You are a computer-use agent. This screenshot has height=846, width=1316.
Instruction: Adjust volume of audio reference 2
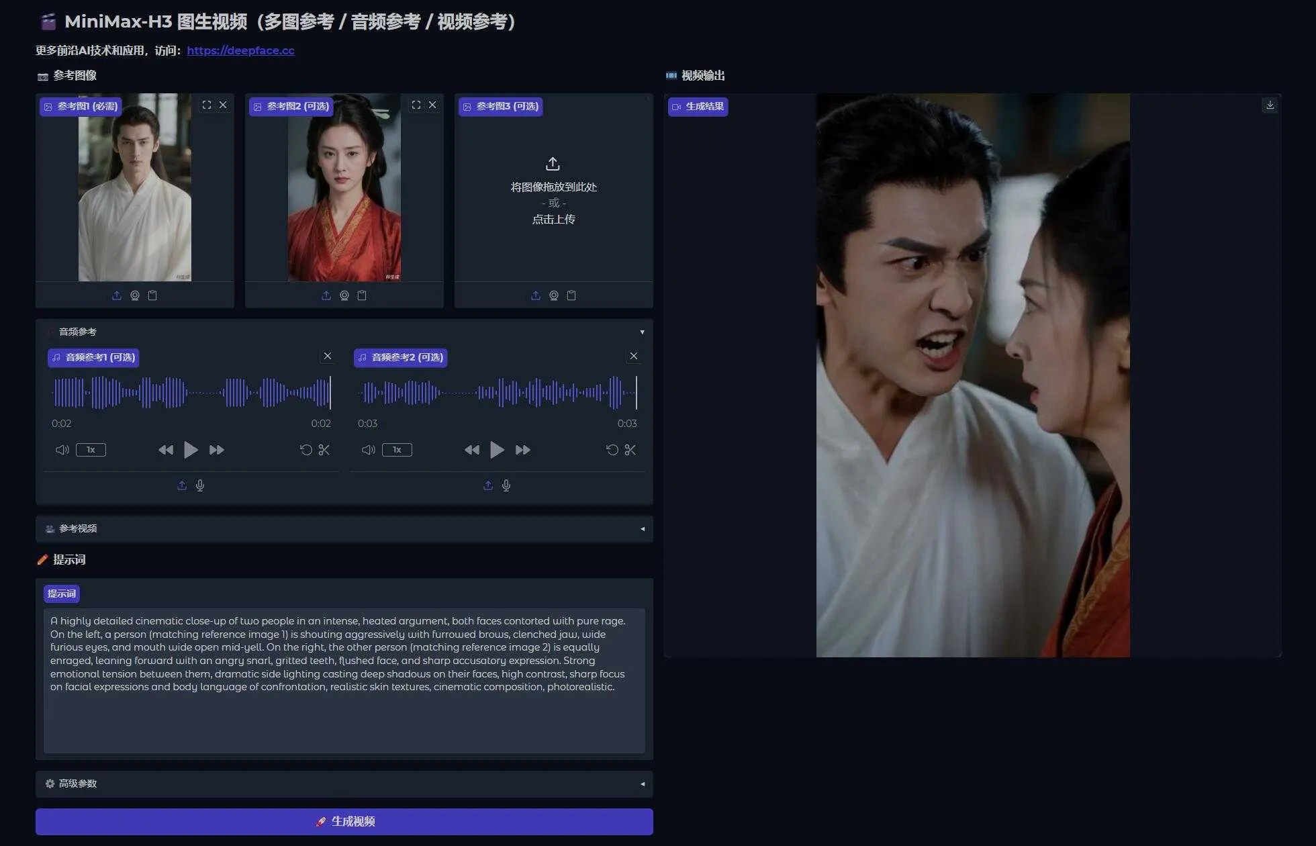click(x=368, y=450)
